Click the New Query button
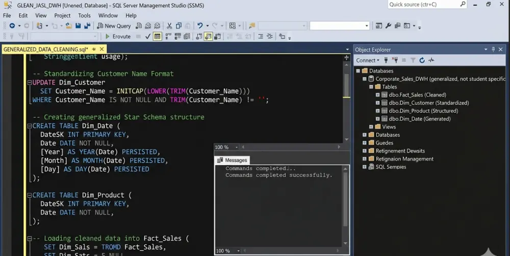The image size is (510, 256). pyautogui.click(x=114, y=25)
